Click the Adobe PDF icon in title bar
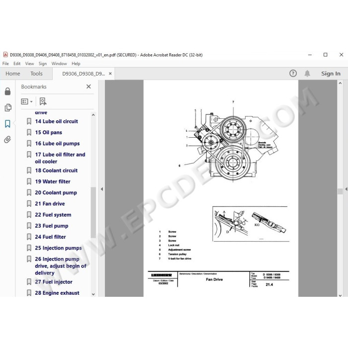Screen dimensions: 348x348 (x=5, y=55)
